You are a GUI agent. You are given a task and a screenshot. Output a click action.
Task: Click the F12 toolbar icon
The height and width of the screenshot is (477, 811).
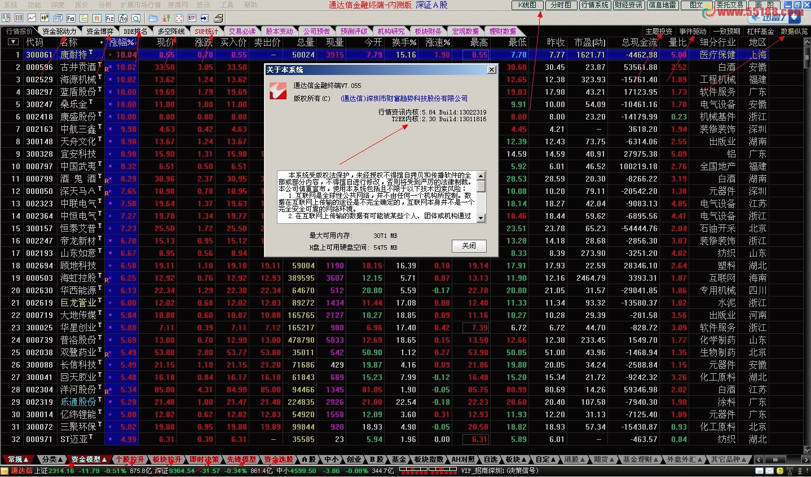109,18
